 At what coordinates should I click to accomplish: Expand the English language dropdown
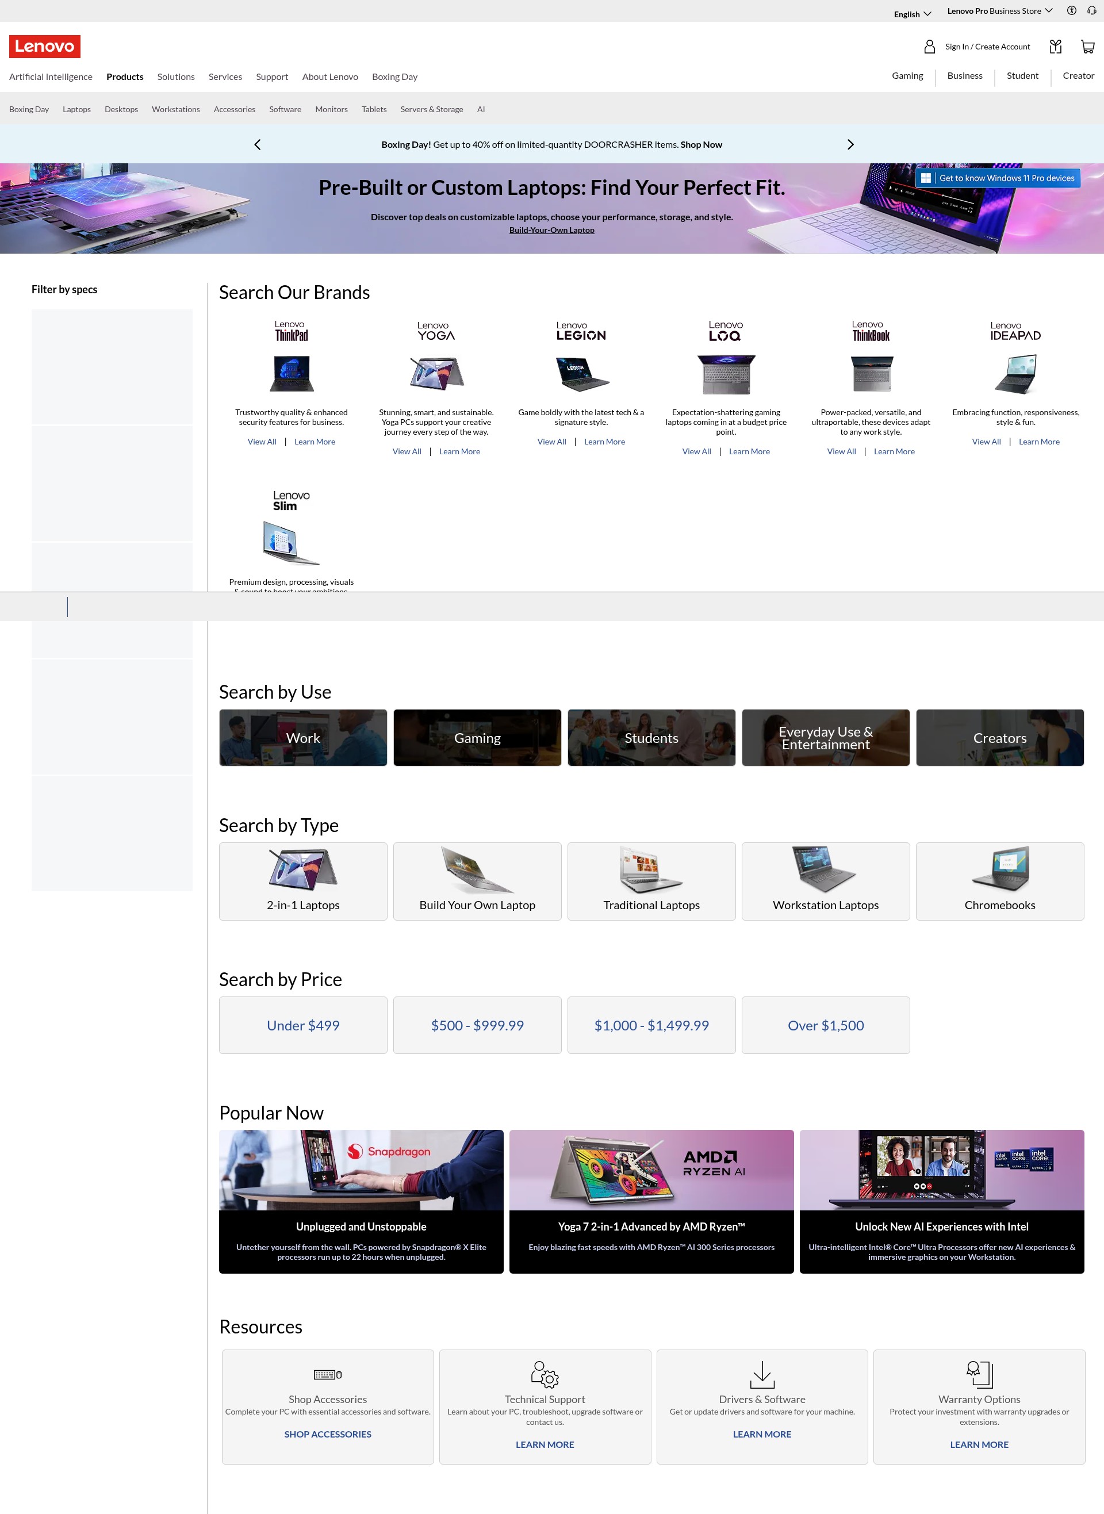pyautogui.click(x=912, y=14)
